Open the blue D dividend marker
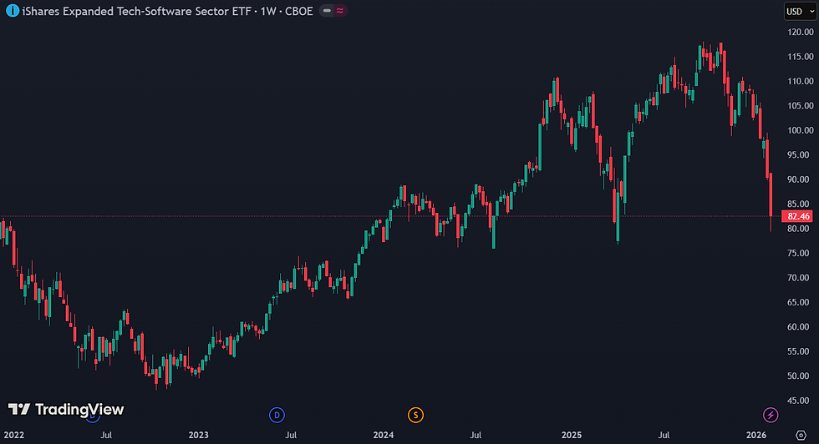Screen dimensions: 819x444 click(x=277, y=416)
